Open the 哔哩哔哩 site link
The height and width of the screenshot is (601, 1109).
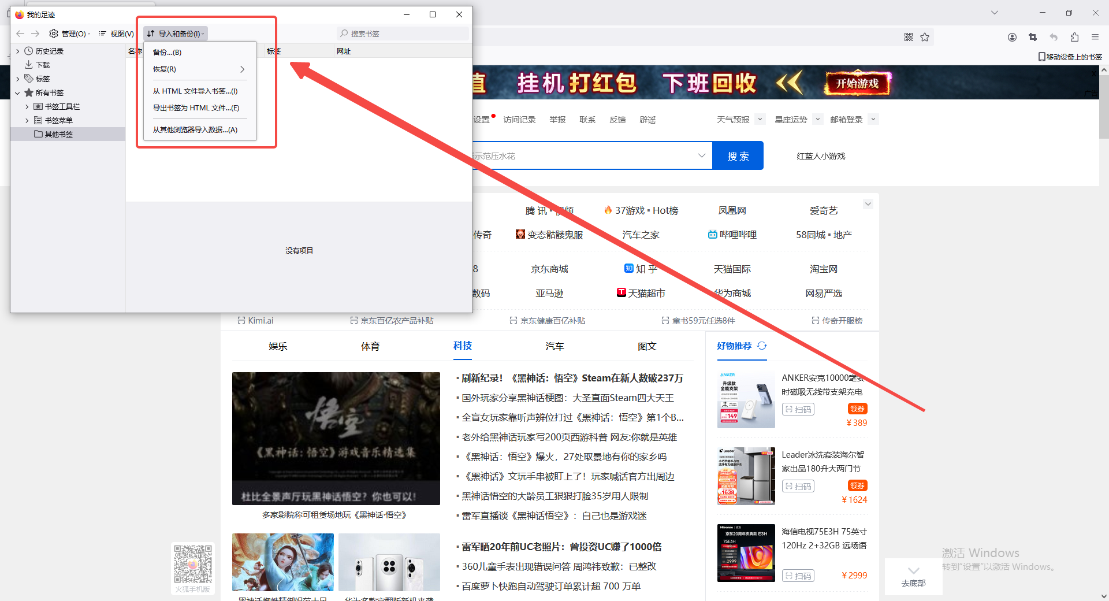(732, 235)
